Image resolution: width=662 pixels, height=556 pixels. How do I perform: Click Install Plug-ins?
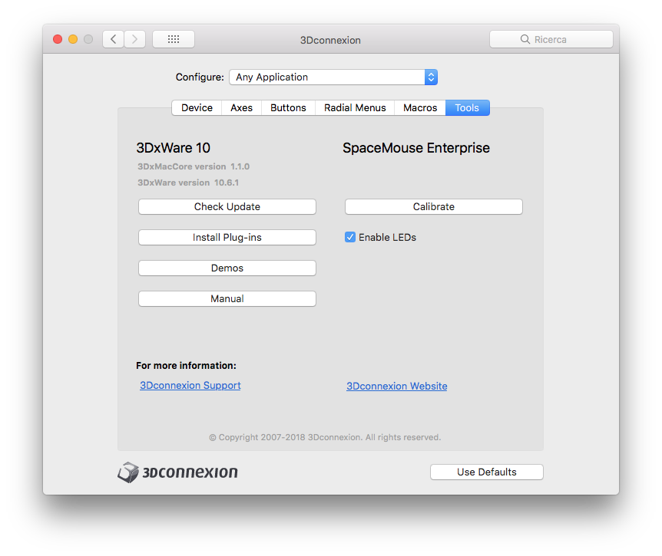click(227, 237)
